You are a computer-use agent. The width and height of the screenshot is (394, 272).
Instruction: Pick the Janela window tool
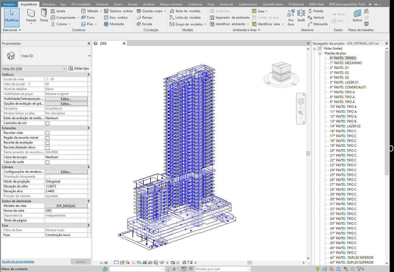point(58,11)
